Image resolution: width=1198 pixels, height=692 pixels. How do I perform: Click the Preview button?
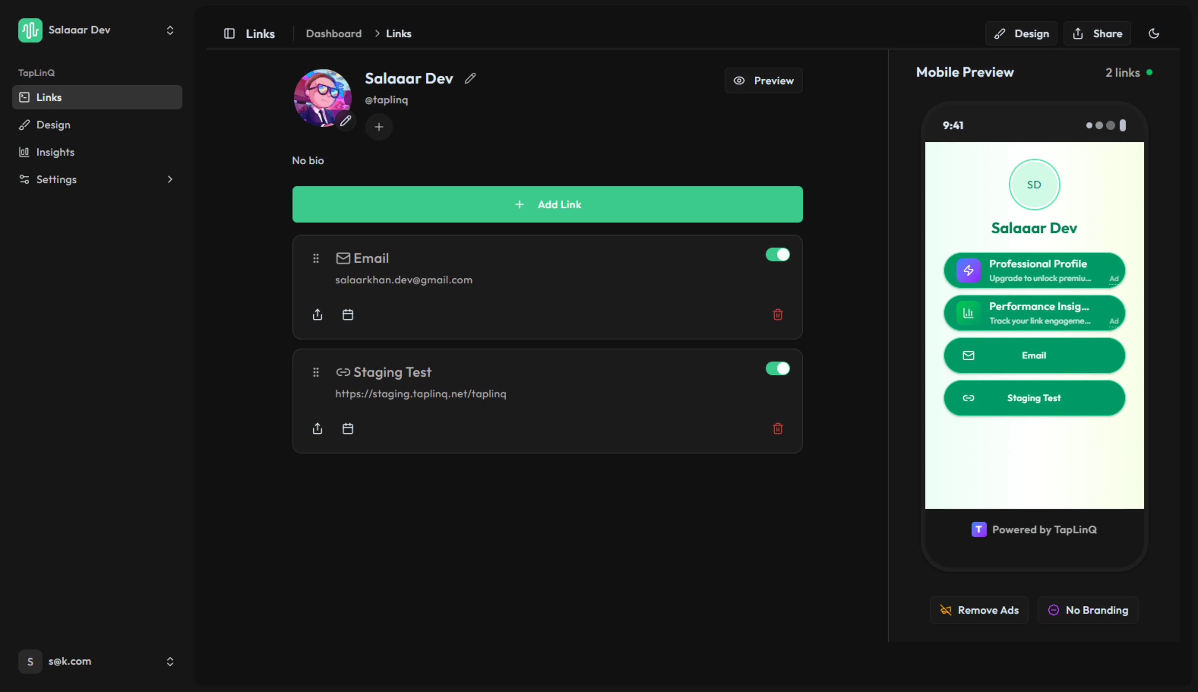click(x=763, y=81)
